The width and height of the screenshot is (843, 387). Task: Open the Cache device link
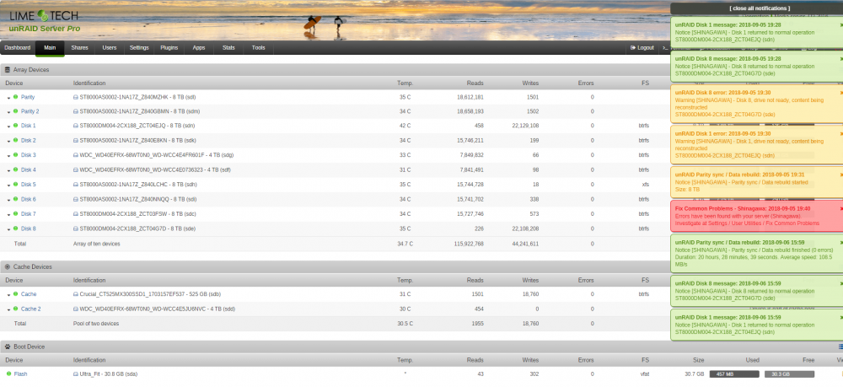tap(29, 294)
